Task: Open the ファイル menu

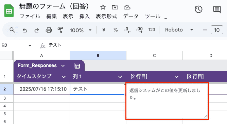Action: coord(30,16)
